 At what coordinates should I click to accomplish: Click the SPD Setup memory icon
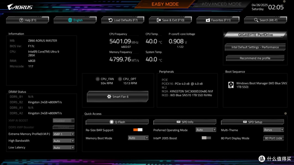coord(245,122)
